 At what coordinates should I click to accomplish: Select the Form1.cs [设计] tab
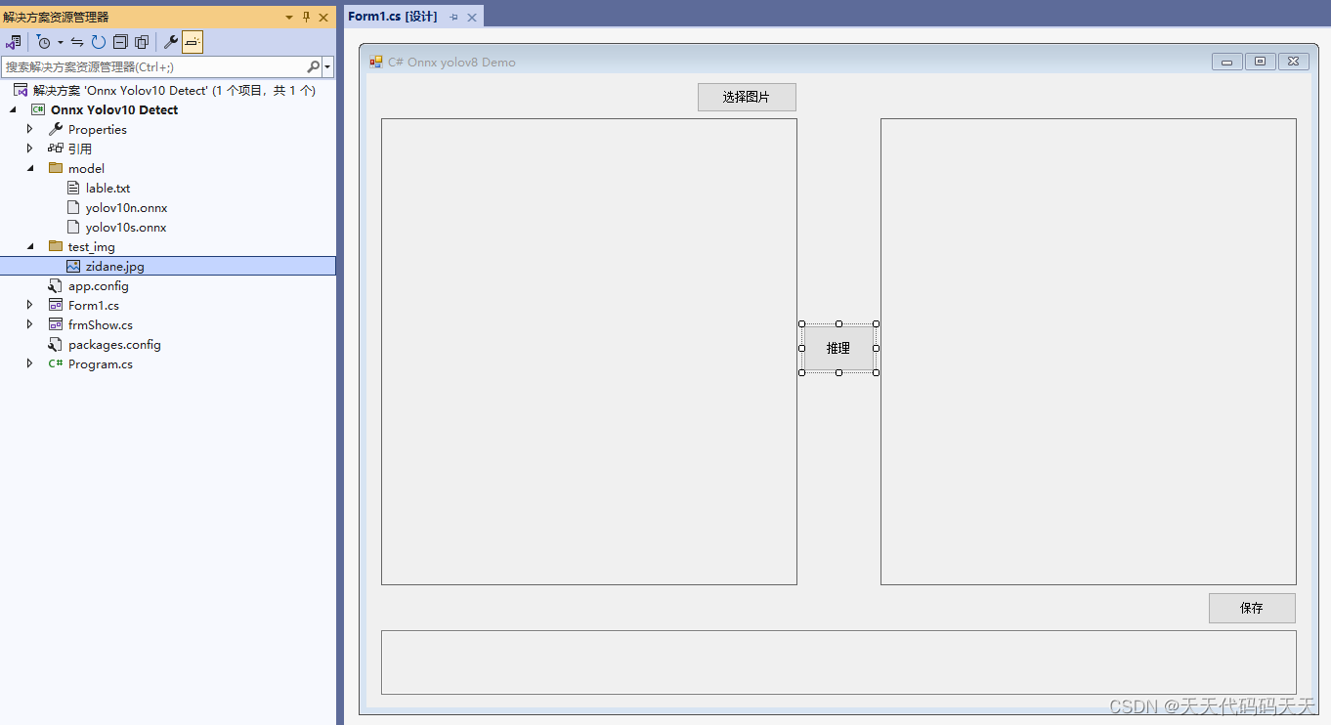396,16
